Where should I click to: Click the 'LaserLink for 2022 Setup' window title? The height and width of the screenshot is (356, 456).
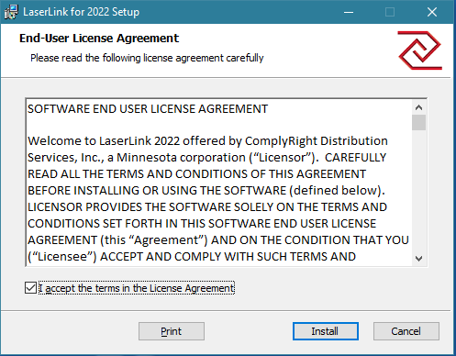[x=82, y=12]
